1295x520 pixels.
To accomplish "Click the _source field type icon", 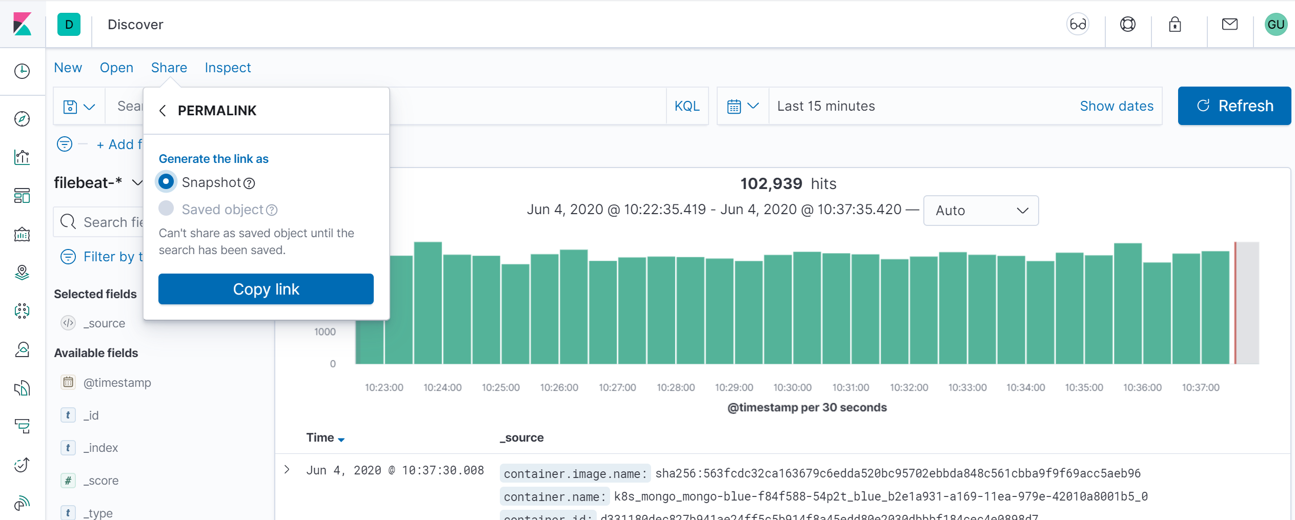I will [x=68, y=323].
